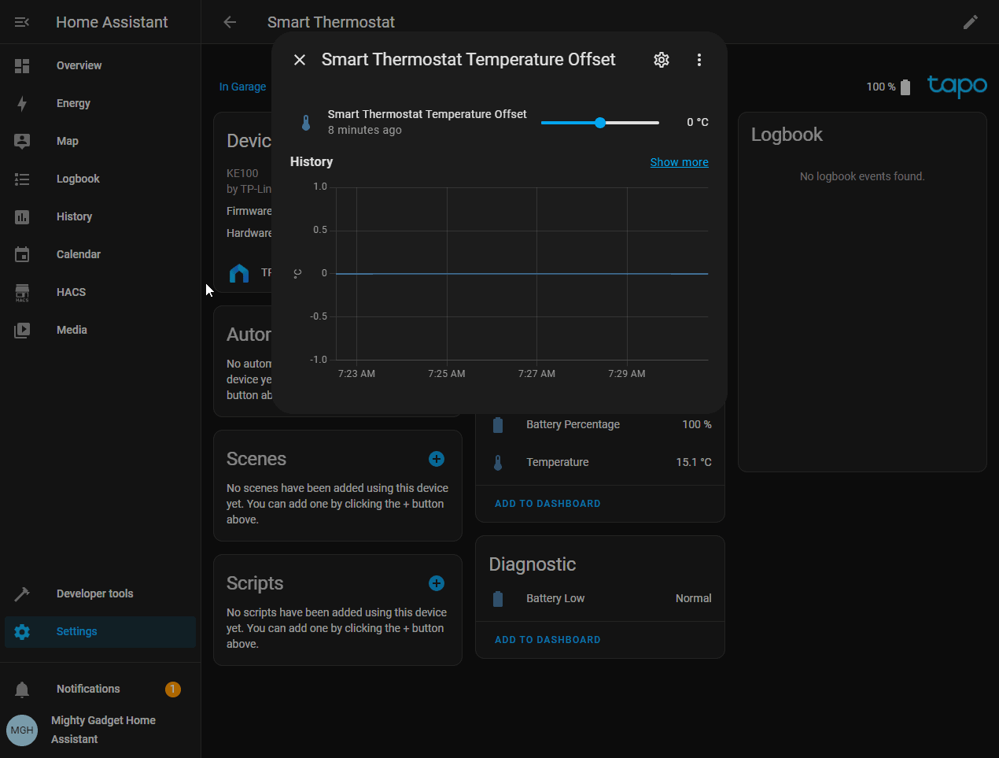Screen dimensions: 999x758
Task: Open the three-dot overflow menu in dialog
Action: coord(699,60)
